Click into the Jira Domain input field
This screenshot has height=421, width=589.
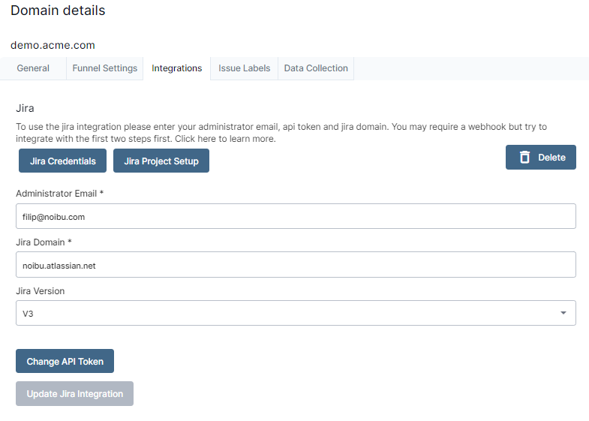pos(296,265)
